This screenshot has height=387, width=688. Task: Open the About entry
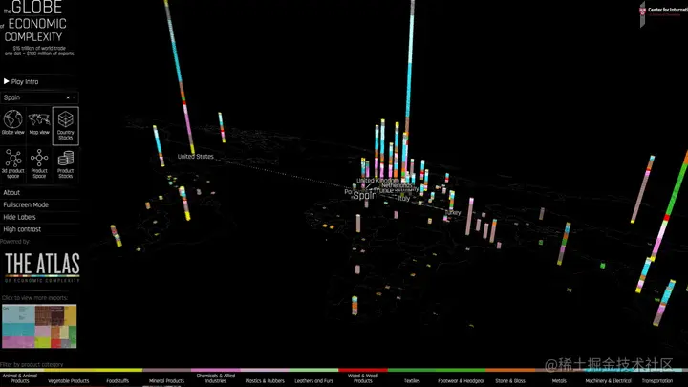tap(11, 192)
